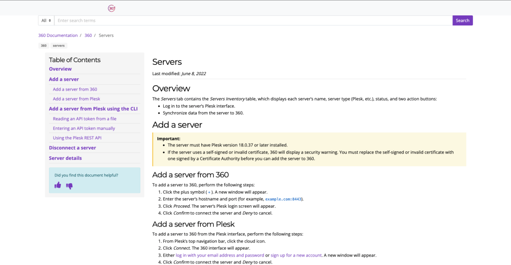Jump to Overview in Table of Contents

pyautogui.click(x=60, y=69)
